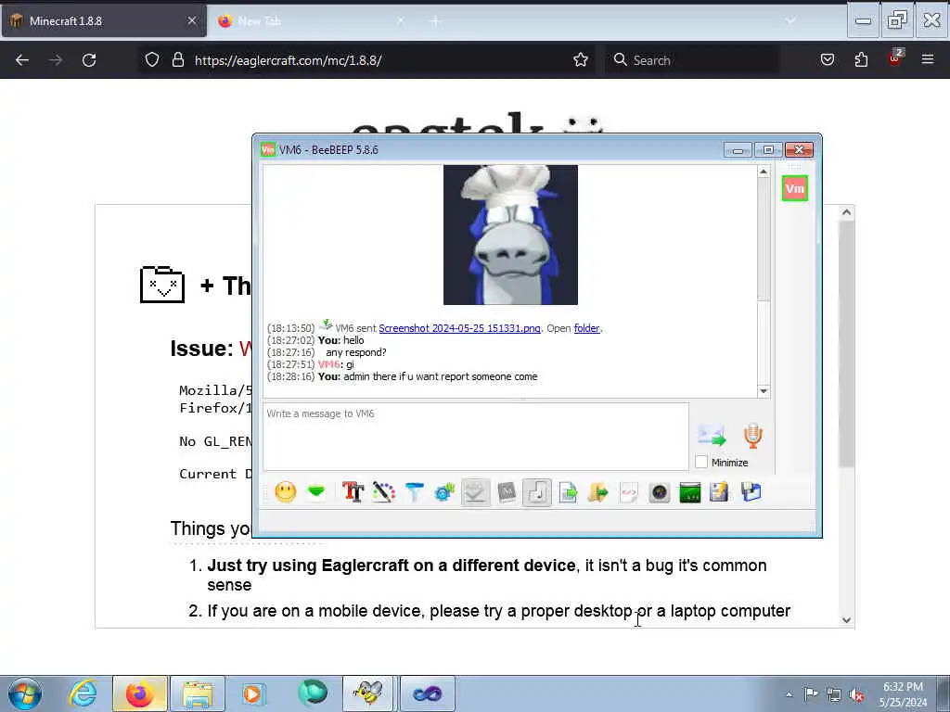Image resolution: width=950 pixels, height=712 pixels.
Task: Click the received horse chef image
Action: point(510,235)
